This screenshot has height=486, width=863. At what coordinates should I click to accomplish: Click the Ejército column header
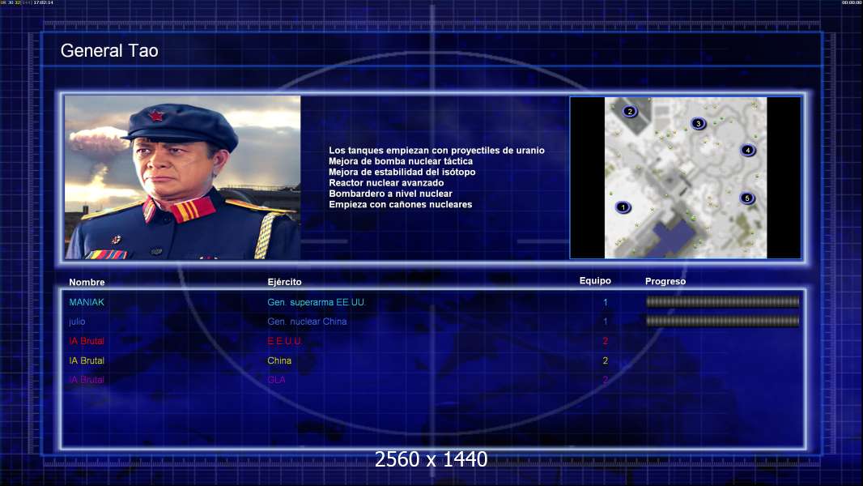[x=284, y=282]
